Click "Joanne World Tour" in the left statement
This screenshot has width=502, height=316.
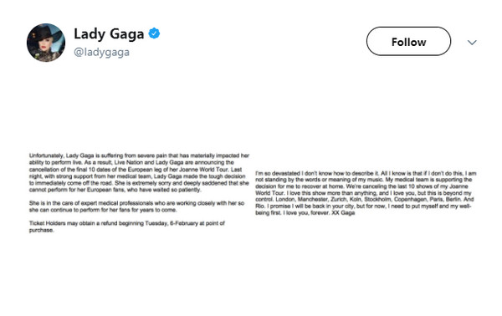click(x=204, y=170)
